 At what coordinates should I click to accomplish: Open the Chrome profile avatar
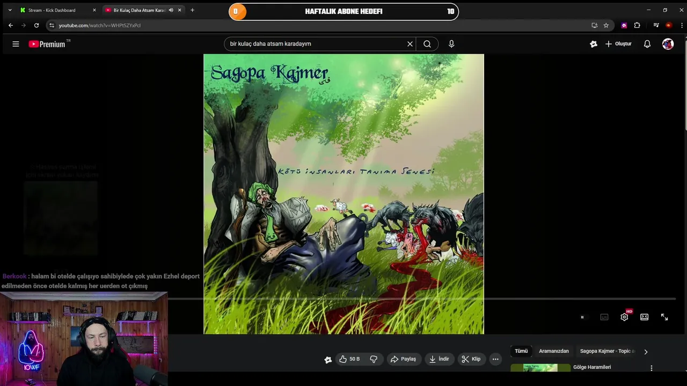[x=668, y=25]
